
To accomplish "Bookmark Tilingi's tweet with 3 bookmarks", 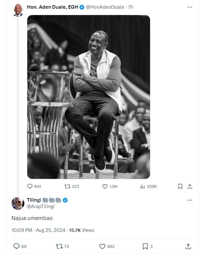I will 145,246.
